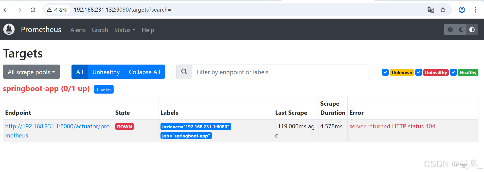Select the All targets filter button
484x172 pixels.
point(80,72)
